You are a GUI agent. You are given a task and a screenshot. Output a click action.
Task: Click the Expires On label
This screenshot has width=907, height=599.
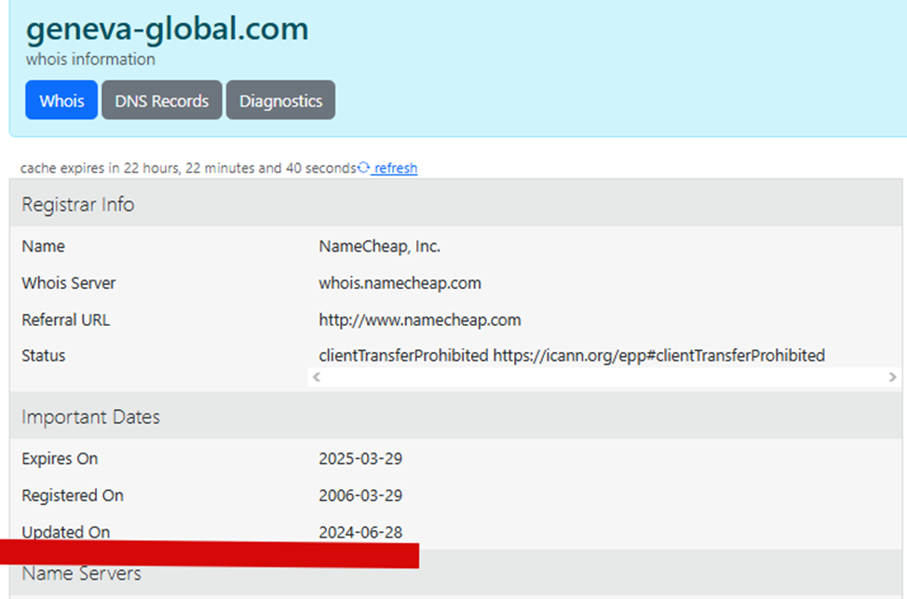[60, 458]
